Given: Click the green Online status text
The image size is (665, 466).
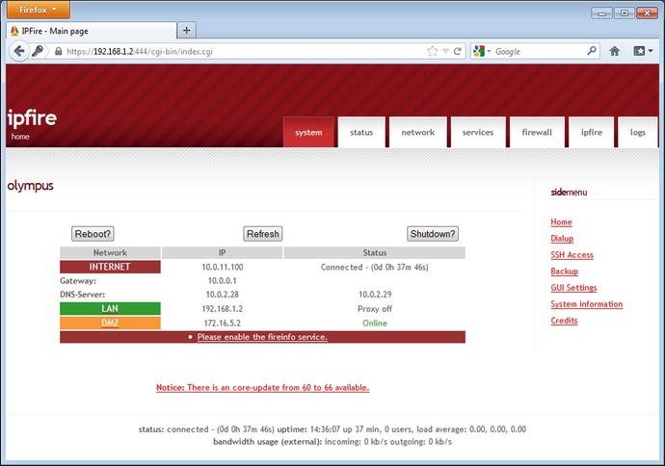Looking at the screenshot, I should point(375,324).
